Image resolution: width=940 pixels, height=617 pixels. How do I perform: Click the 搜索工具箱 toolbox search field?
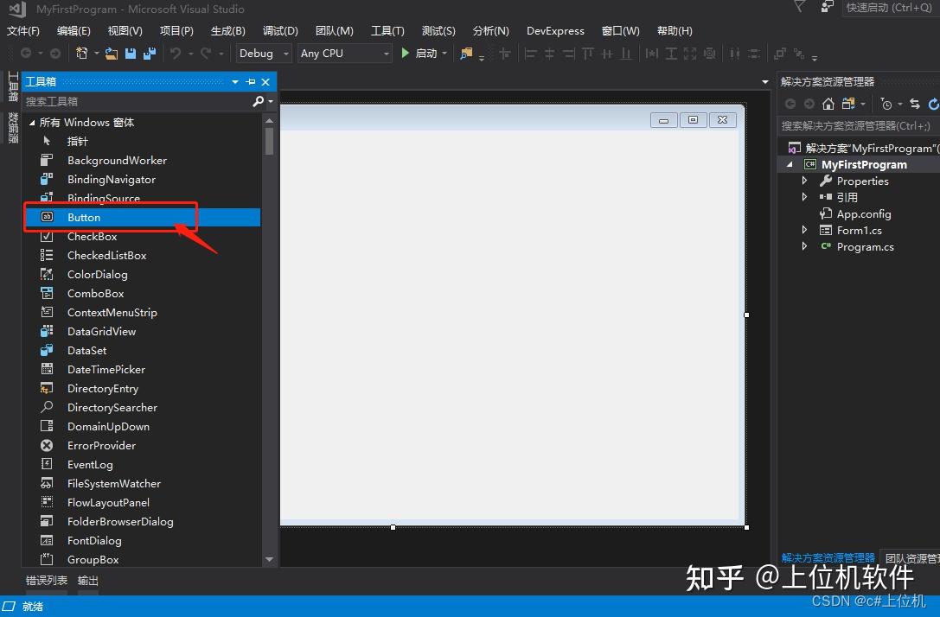137,101
